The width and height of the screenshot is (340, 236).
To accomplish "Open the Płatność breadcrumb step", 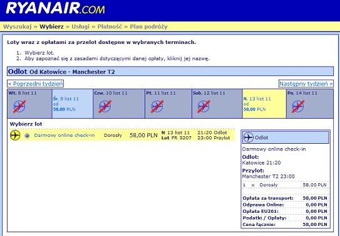I will pyautogui.click(x=110, y=27).
